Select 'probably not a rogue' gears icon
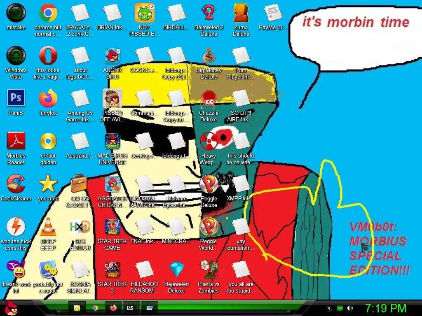422x316 pixels. [48, 269]
